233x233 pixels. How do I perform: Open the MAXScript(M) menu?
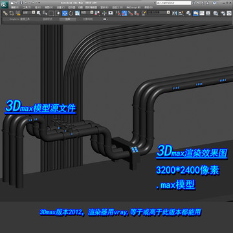[133, 8]
